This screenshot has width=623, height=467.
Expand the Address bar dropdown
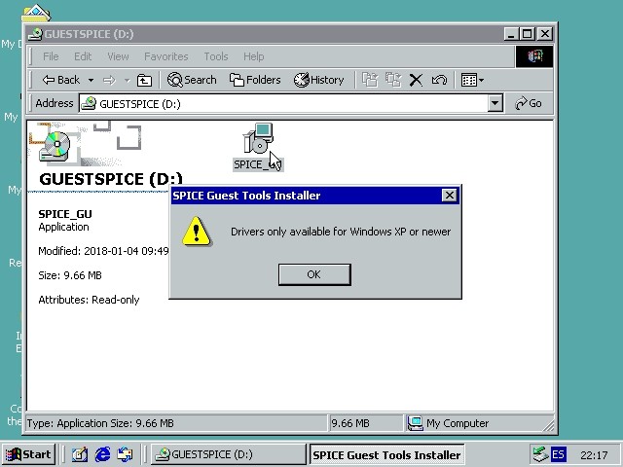pos(495,104)
